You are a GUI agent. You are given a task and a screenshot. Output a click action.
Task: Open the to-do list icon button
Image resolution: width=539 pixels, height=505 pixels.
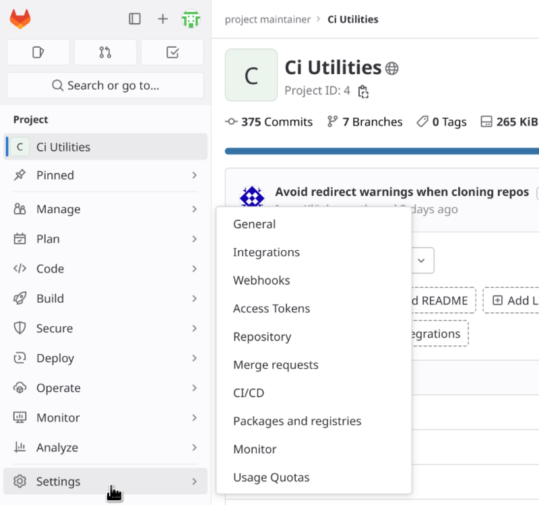172,53
